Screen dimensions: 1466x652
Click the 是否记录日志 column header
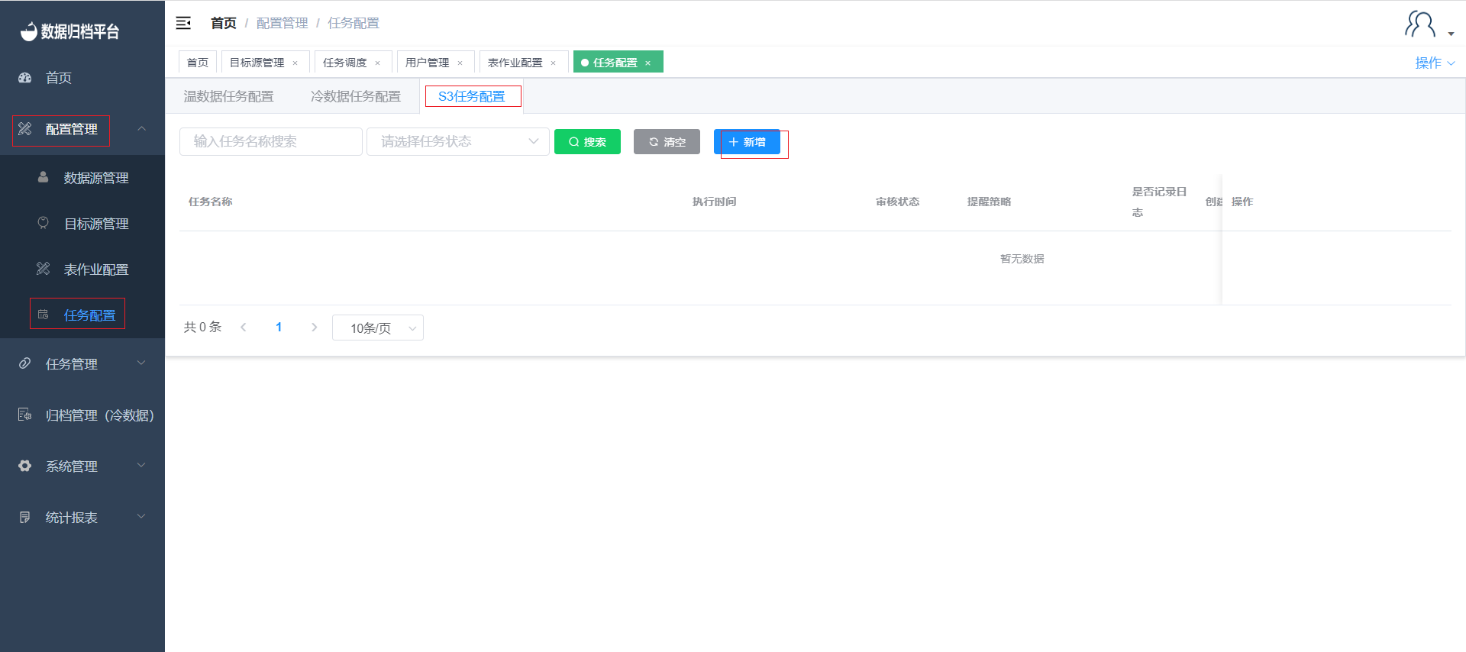coord(1160,202)
